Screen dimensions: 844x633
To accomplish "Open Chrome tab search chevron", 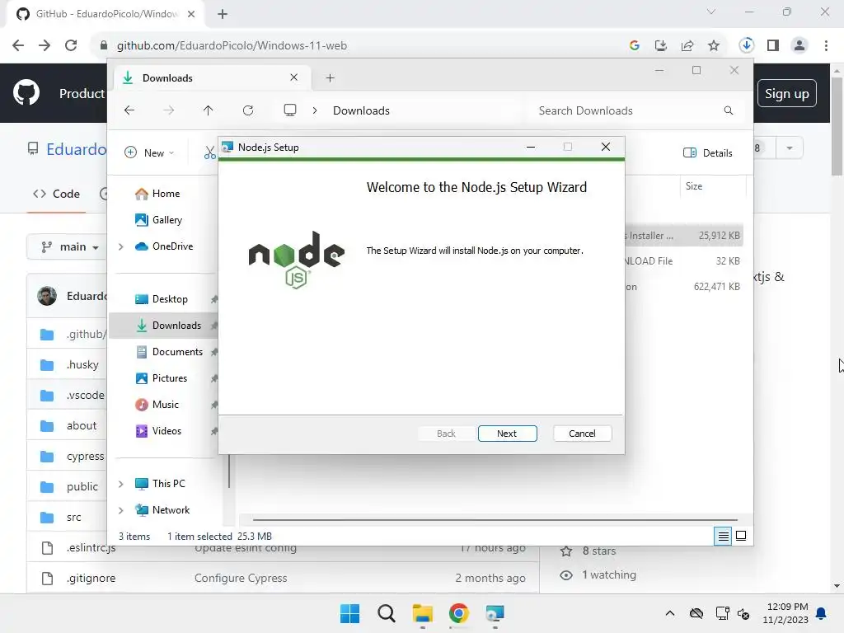I will click(711, 12).
